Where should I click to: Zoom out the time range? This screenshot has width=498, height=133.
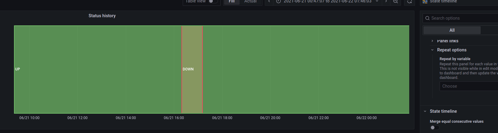[x=396, y=2]
